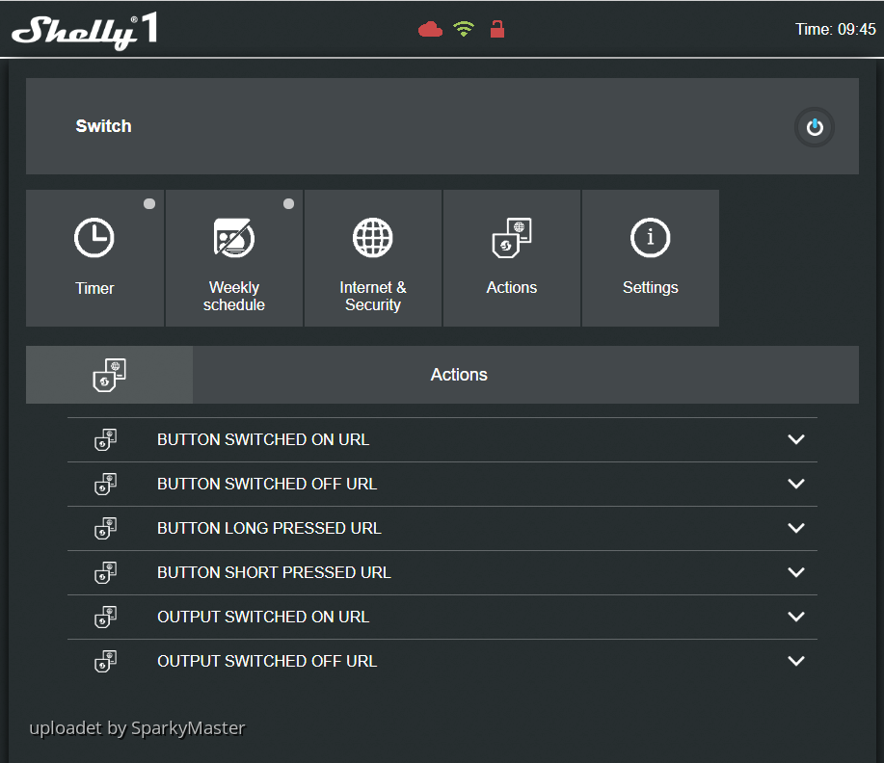The height and width of the screenshot is (763, 884).
Task: Click the red cloud status icon
Action: [430, 30]
